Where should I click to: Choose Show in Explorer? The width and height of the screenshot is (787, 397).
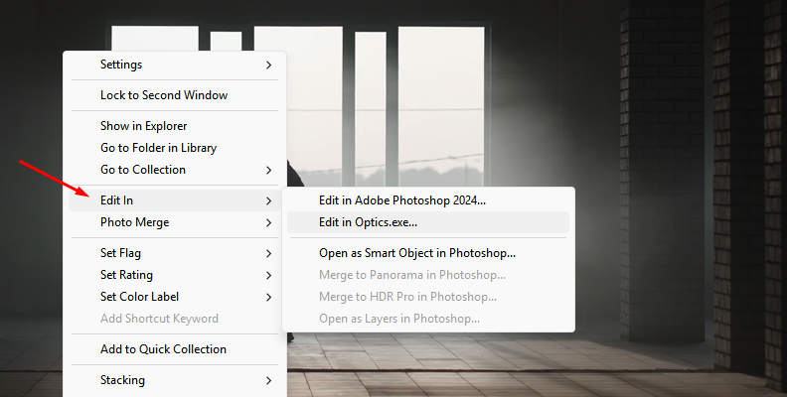[174, 126]
